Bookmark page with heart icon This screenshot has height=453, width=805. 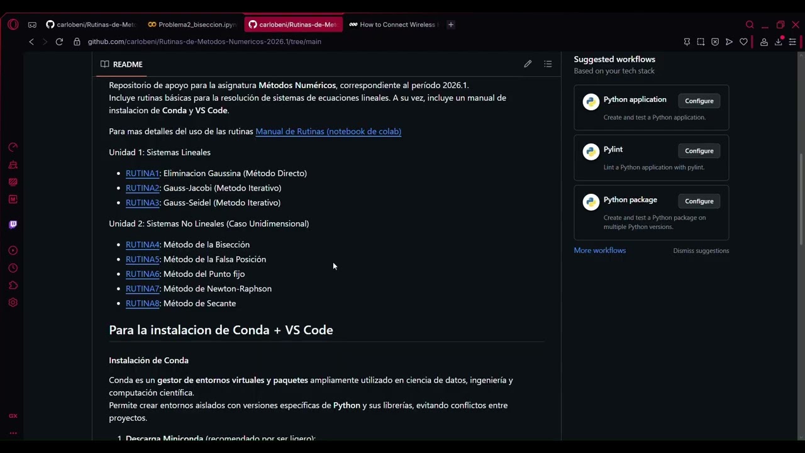coord(743,42)
